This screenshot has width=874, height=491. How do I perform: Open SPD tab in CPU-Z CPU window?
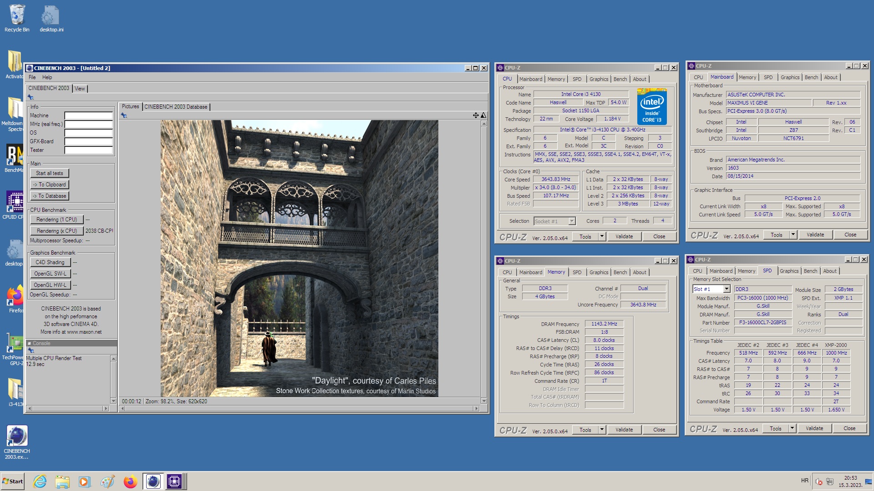[x=577, y=79]
